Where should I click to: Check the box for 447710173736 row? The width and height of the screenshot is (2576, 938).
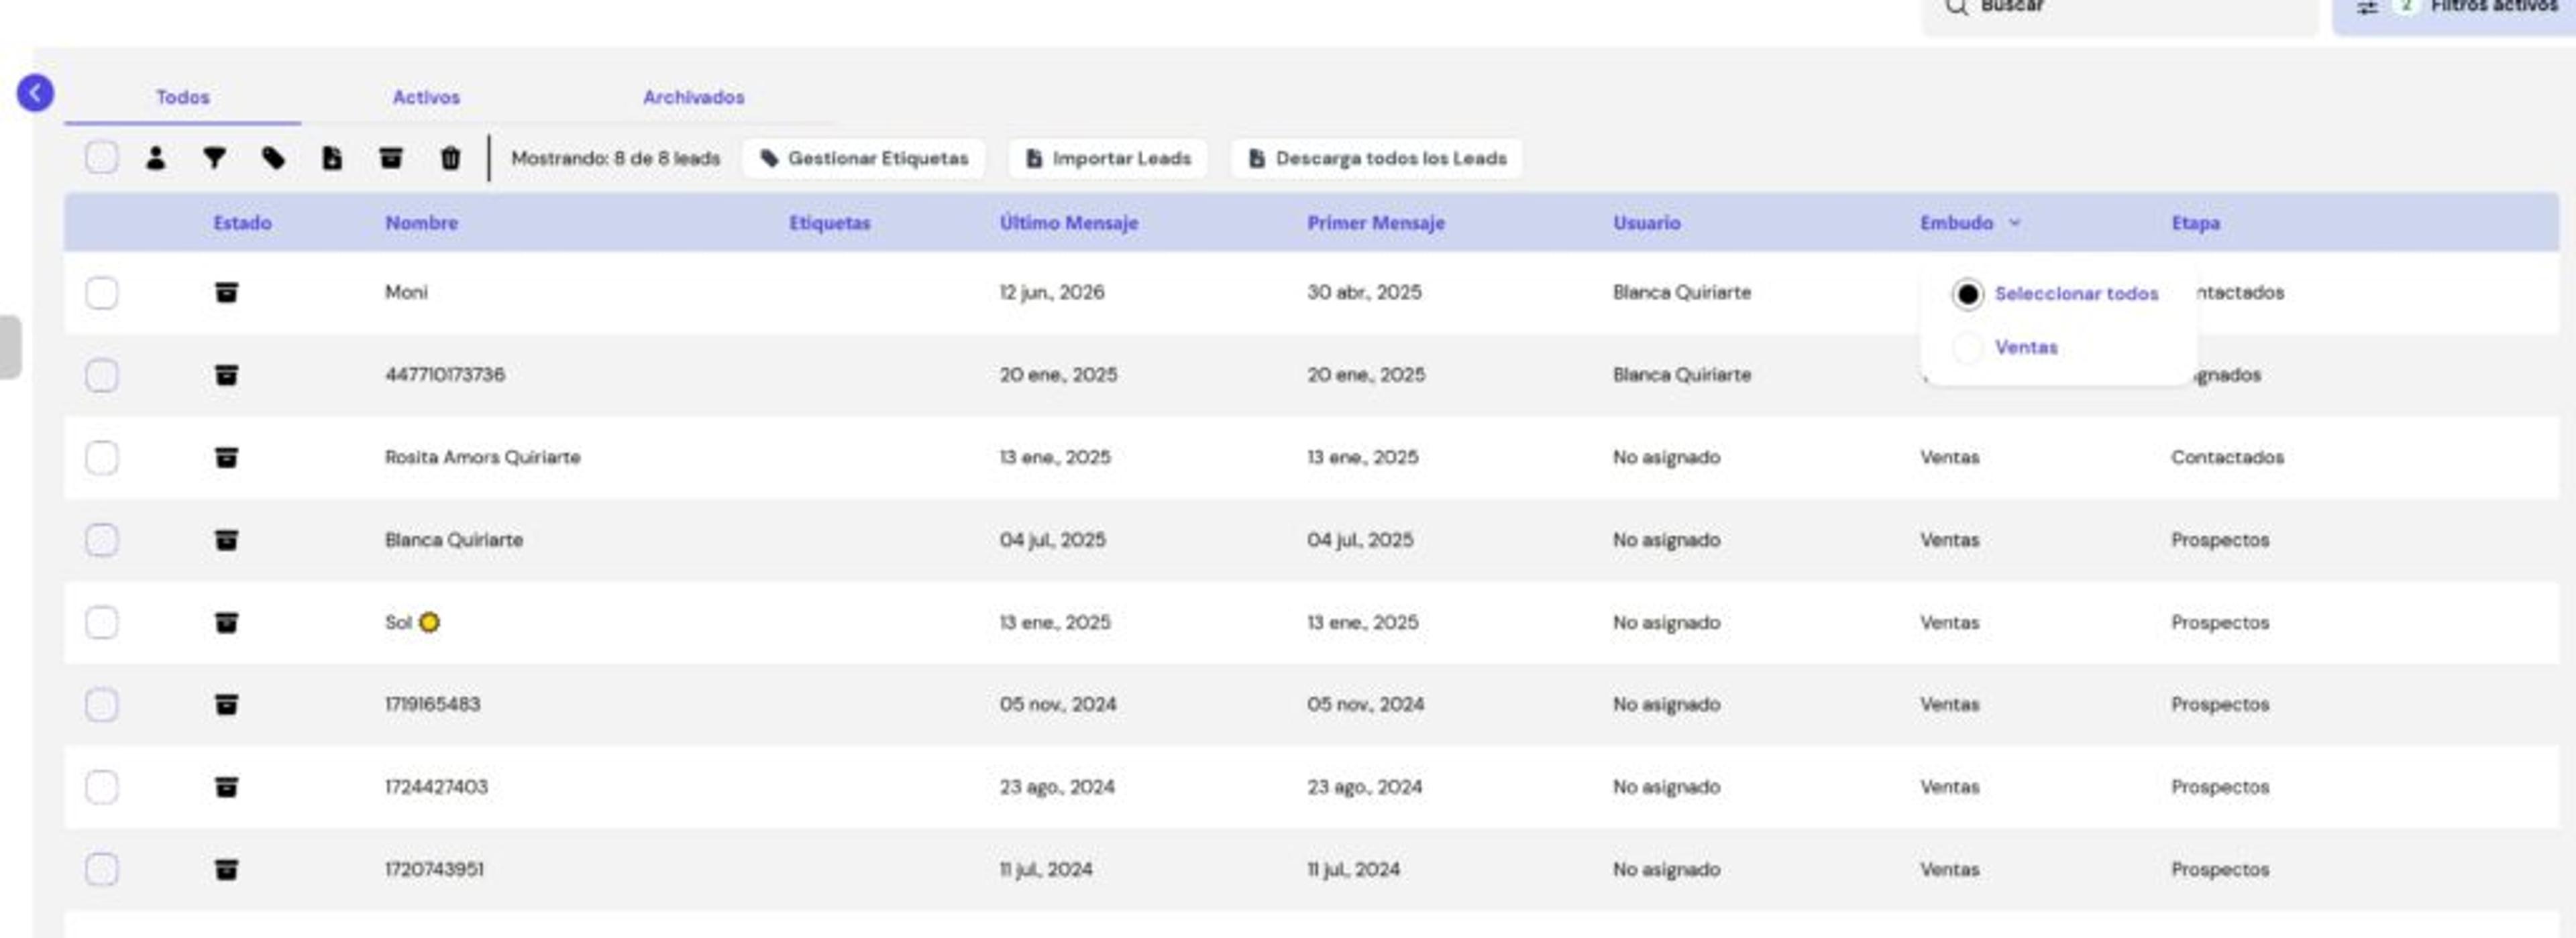(x=101, y=375)
